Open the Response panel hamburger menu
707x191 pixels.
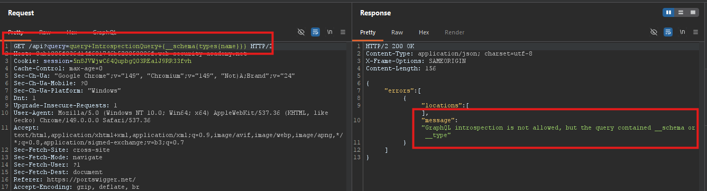[x=696, y=32]
